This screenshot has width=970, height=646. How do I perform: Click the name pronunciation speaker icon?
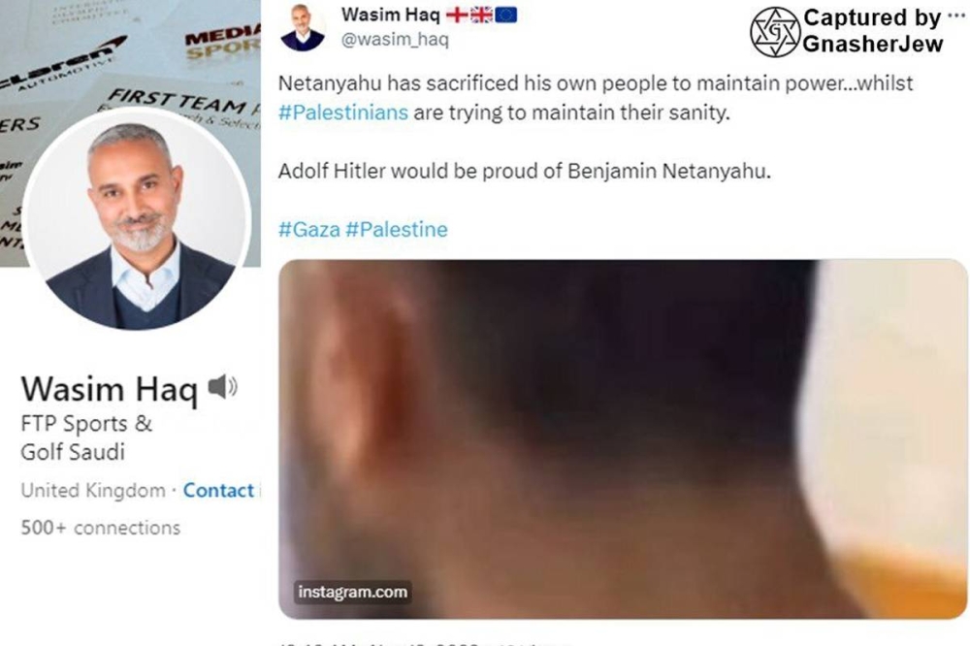[x=223, y=387]
